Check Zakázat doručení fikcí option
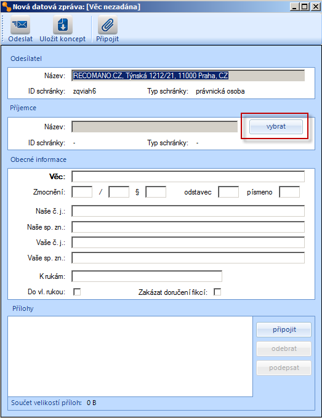 217,292
